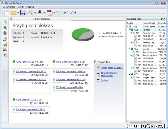Open the Dokumentas menu
Viewport: 168px width, 129px height.
click(x=9, y=6)
